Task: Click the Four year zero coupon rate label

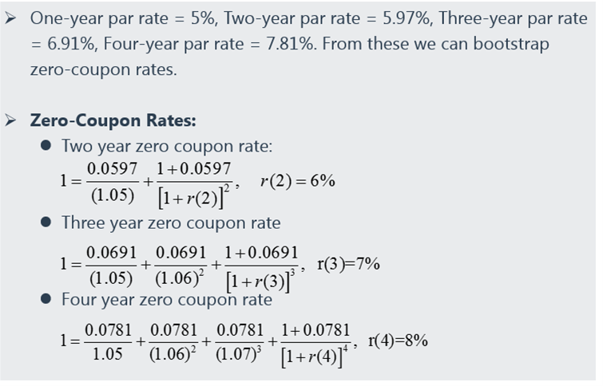Action: click(x=167, y=299)
